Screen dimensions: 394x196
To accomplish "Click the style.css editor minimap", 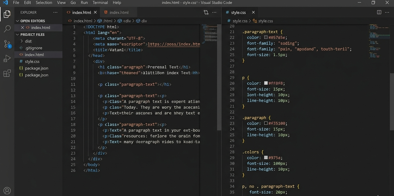I will 379,41.
